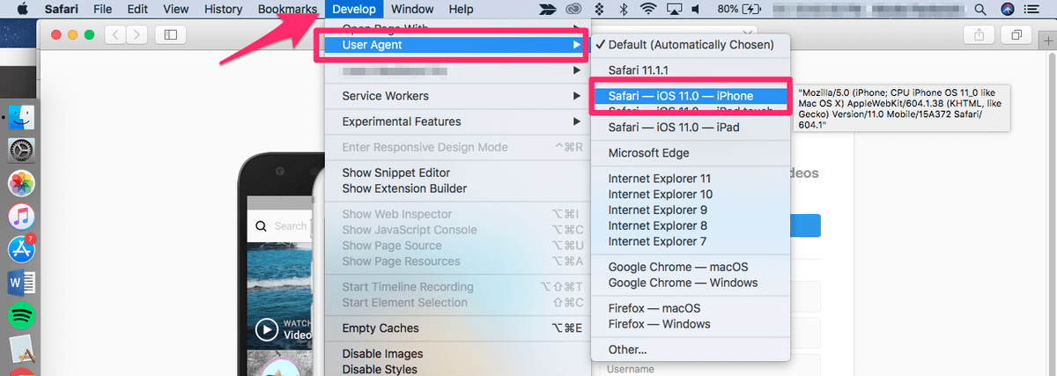Screen dimensions: 1057x376
Task: Open the History menu
Action: coord(223,10)
